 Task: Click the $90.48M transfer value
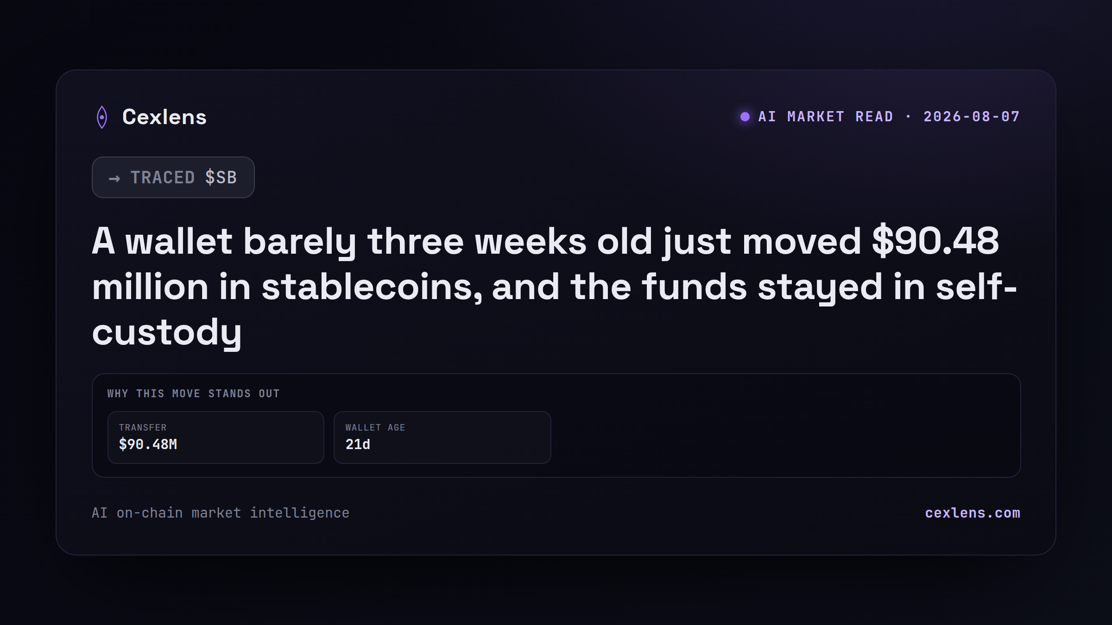coord(148,444)
